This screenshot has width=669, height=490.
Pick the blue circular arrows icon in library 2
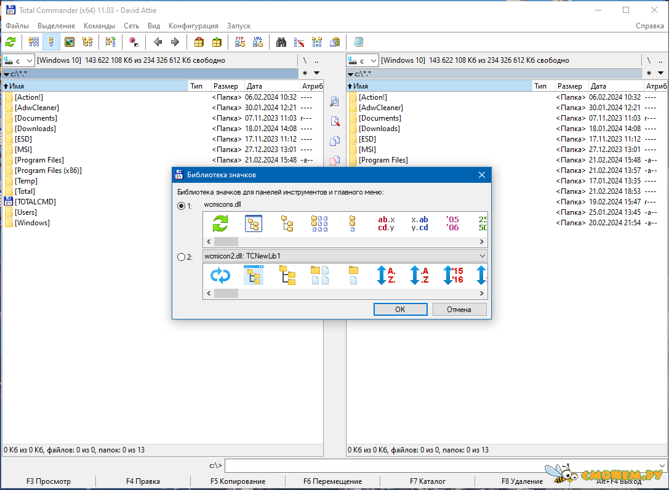click(x=220, y=275)
